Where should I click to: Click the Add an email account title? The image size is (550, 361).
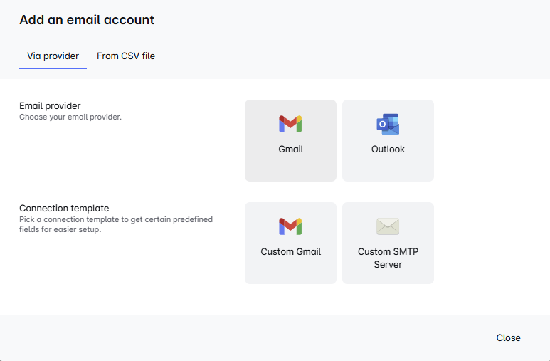[87, 20]
